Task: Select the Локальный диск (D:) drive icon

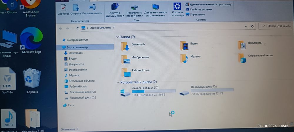Action: click(184, 93)
